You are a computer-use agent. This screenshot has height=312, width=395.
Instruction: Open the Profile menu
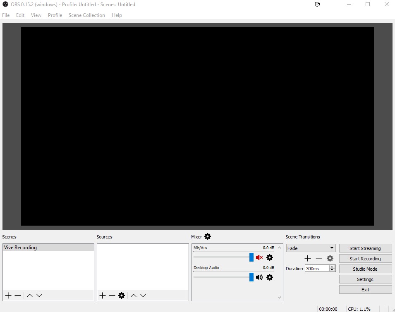55,15
